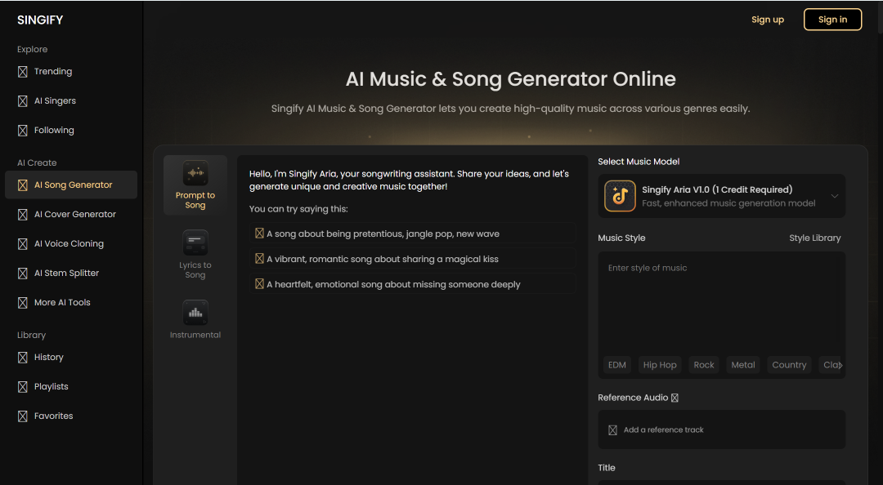The image size is (883, 485).
Task: Click icon beside missing someone suggestion
Action: coord(260,284)
